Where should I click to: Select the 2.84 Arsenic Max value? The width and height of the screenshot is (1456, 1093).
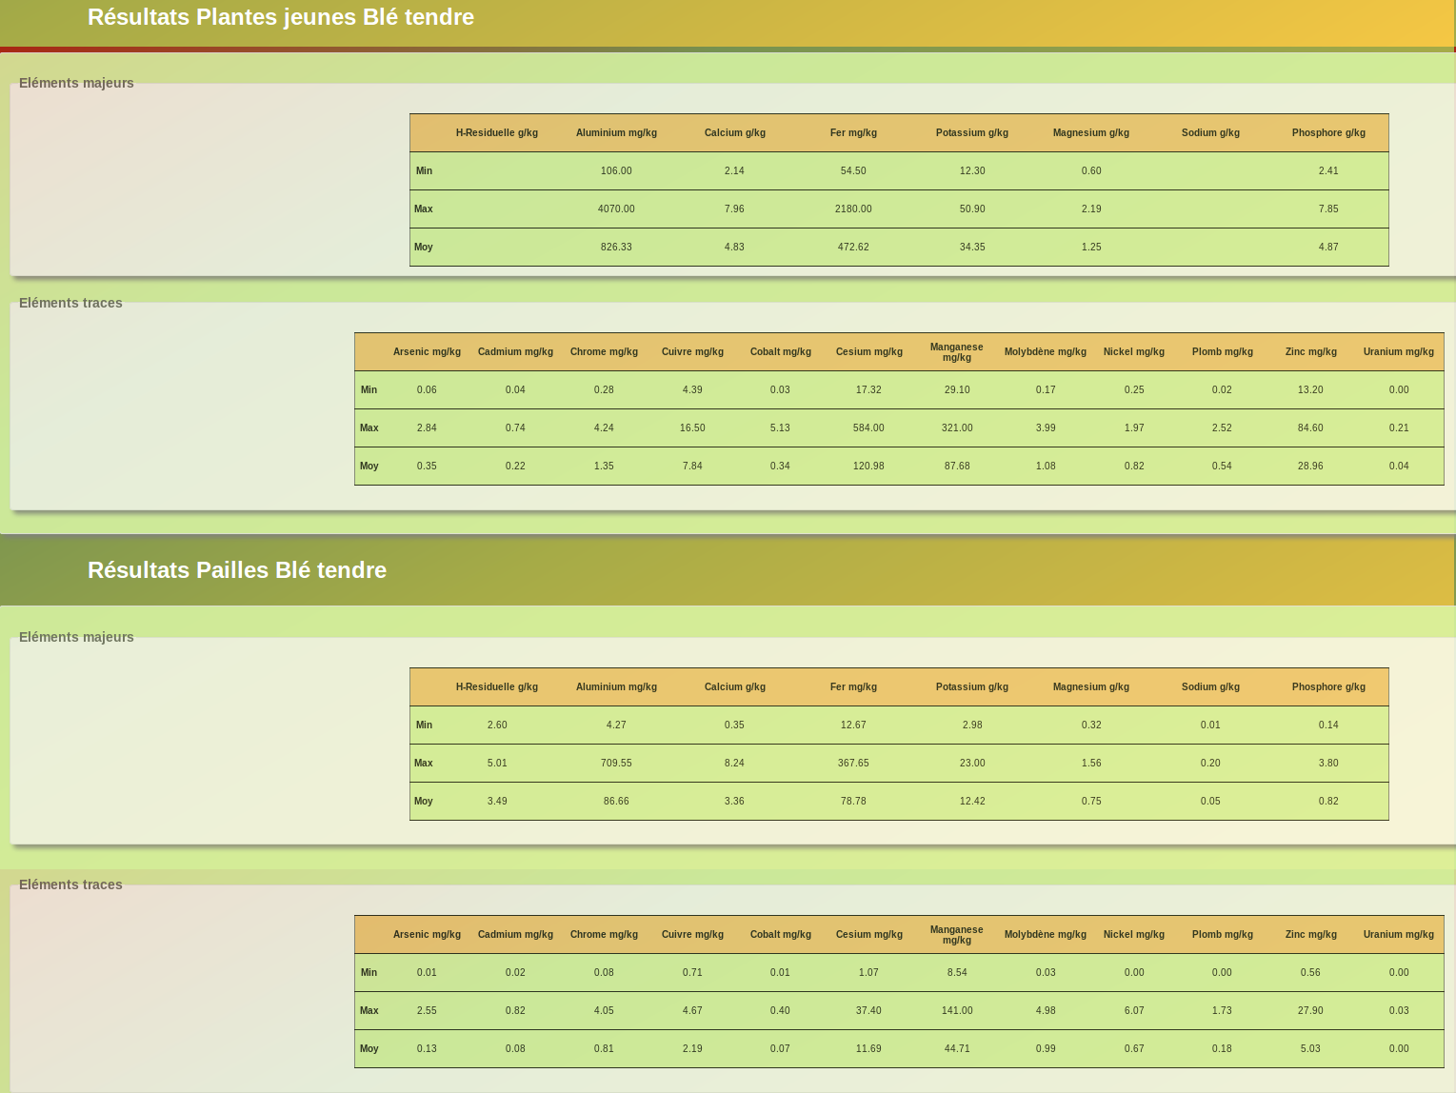pos(427,427)
